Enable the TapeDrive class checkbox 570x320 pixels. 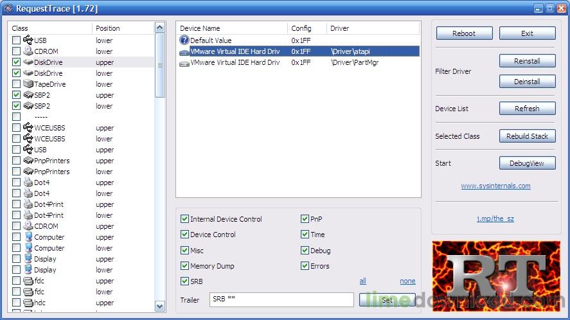[16, 84]
